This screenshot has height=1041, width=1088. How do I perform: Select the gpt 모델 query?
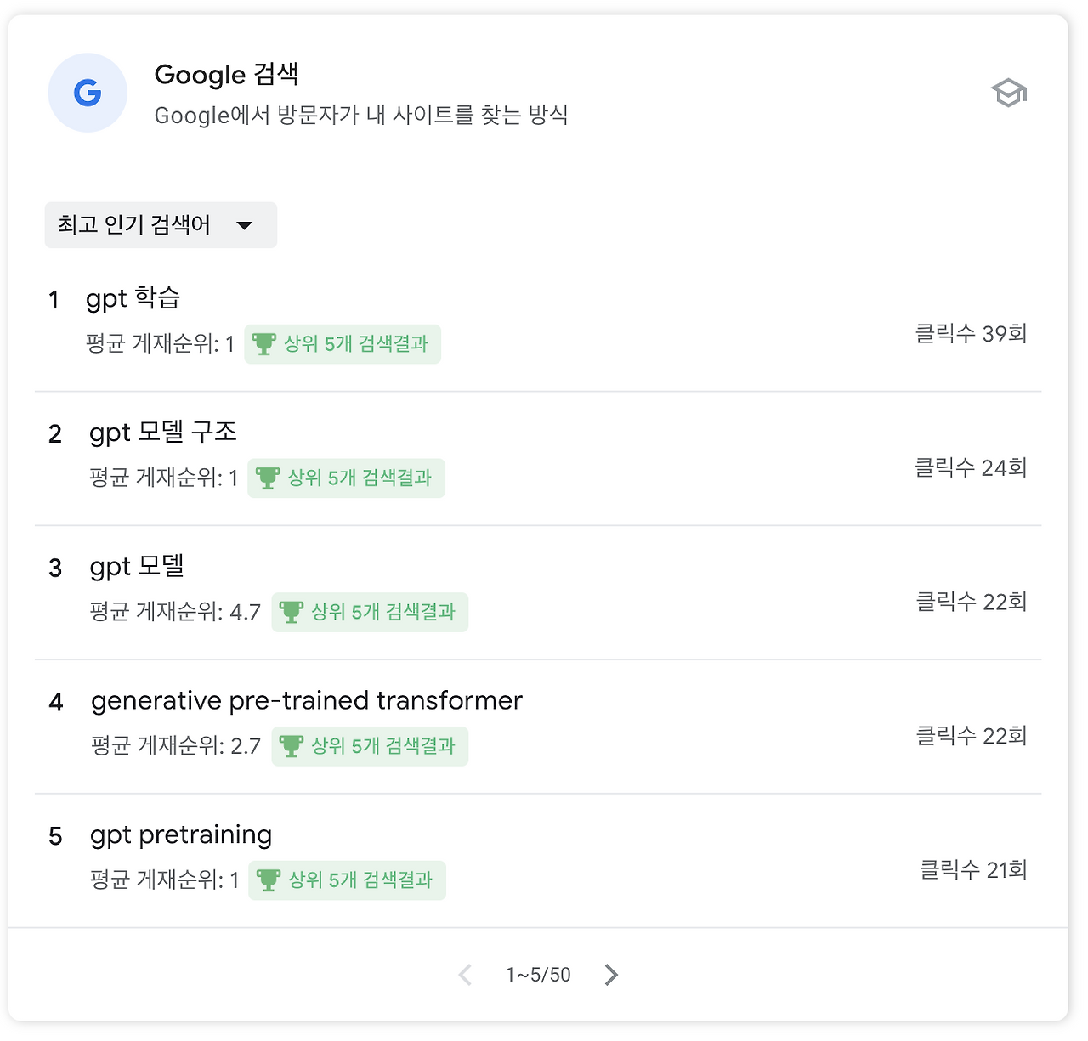click(x=137, y=567)
